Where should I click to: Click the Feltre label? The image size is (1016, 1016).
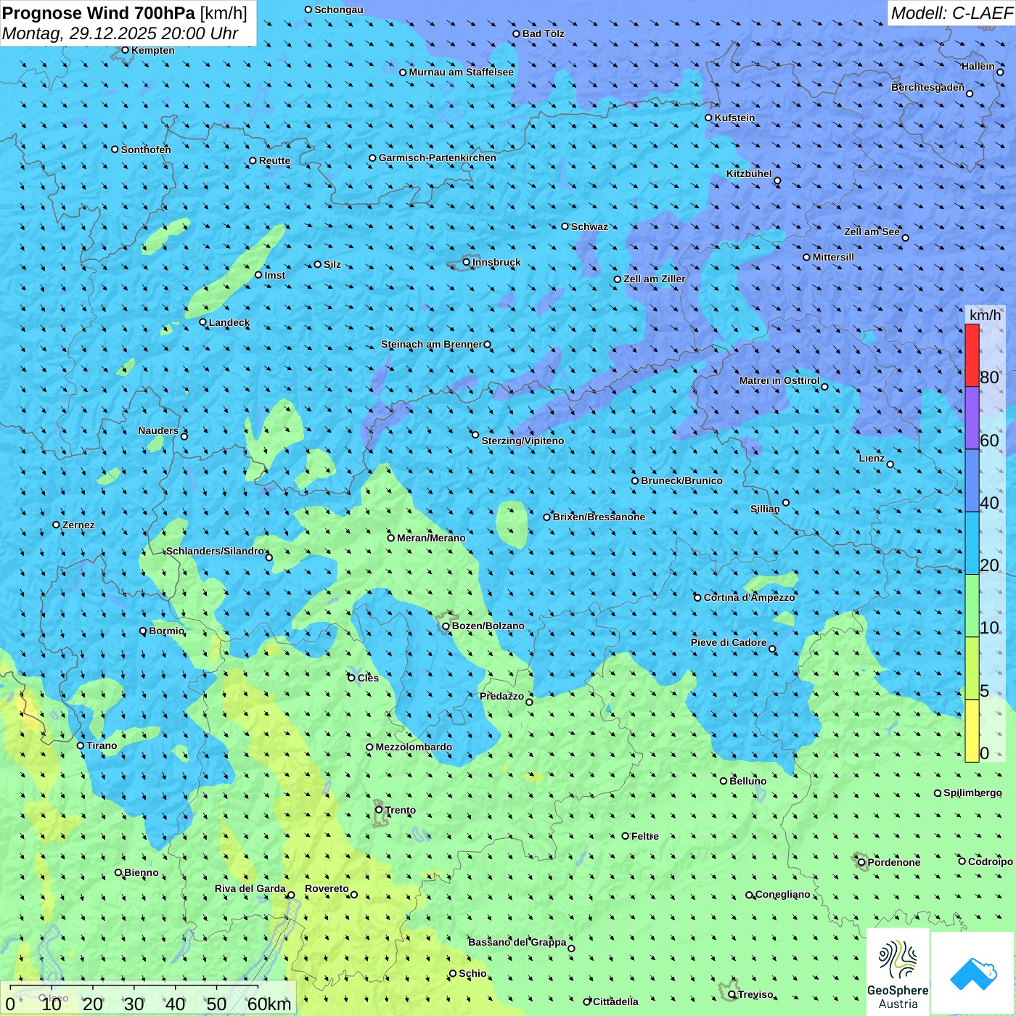click(x=645, y=836)
